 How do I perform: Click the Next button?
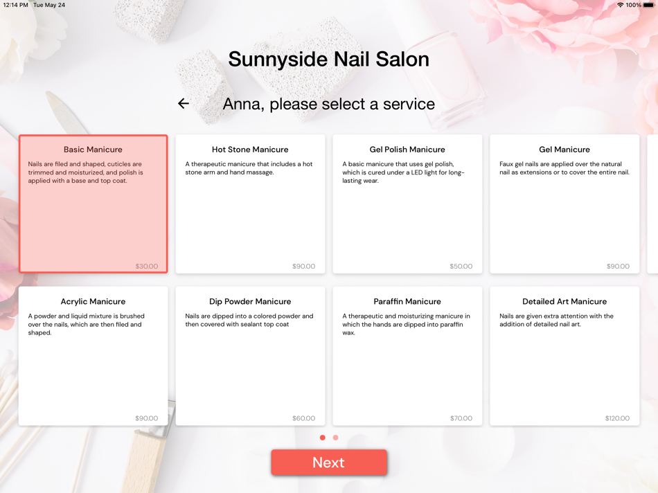pyautogui.click(x=328, y=463)
